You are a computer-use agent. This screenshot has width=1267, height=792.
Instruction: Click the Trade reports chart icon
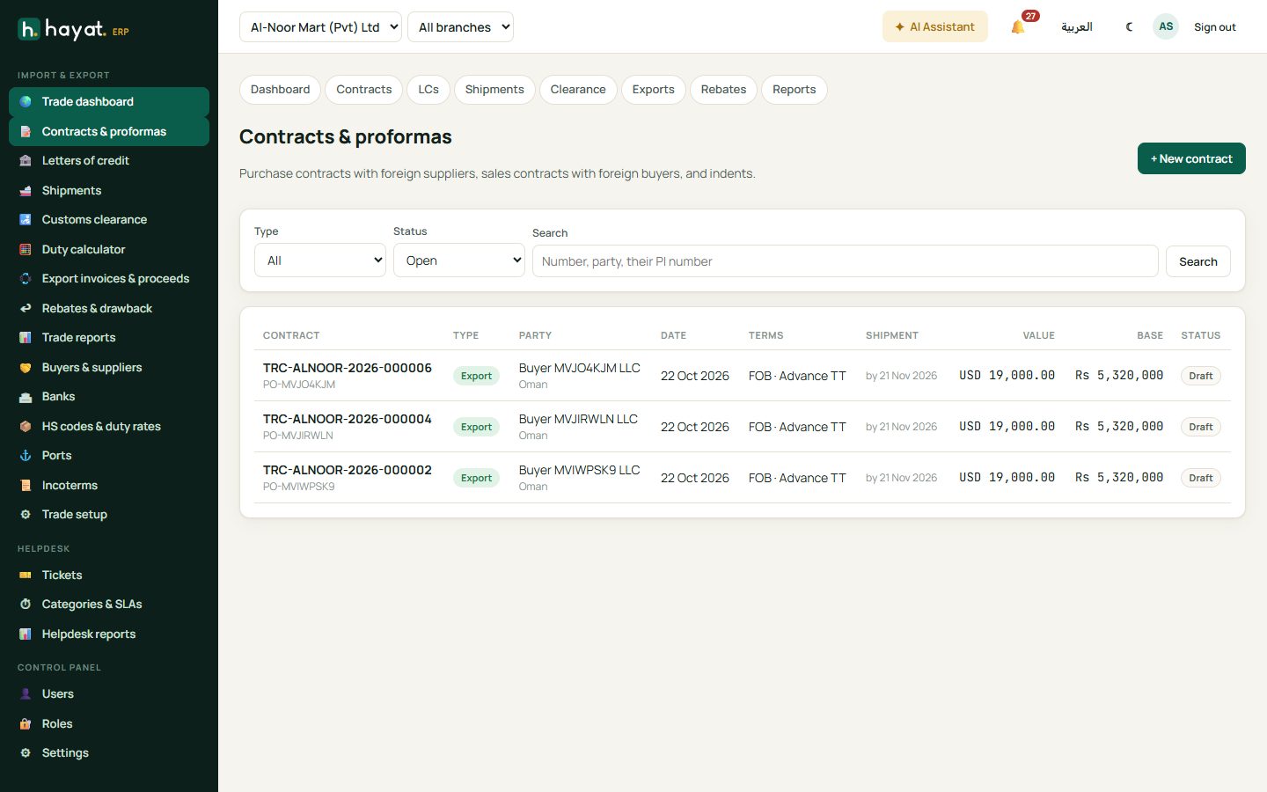pyautogui.click(x=26, y=338)
